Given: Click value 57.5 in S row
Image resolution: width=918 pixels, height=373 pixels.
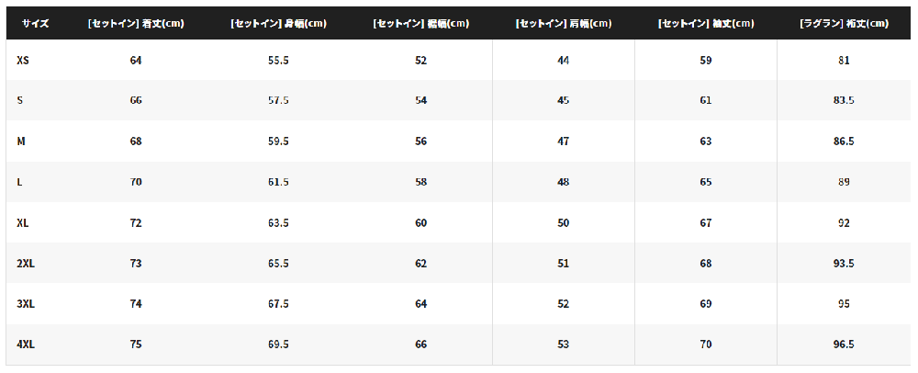Looking at the screenshot, I should pos(278,100).
